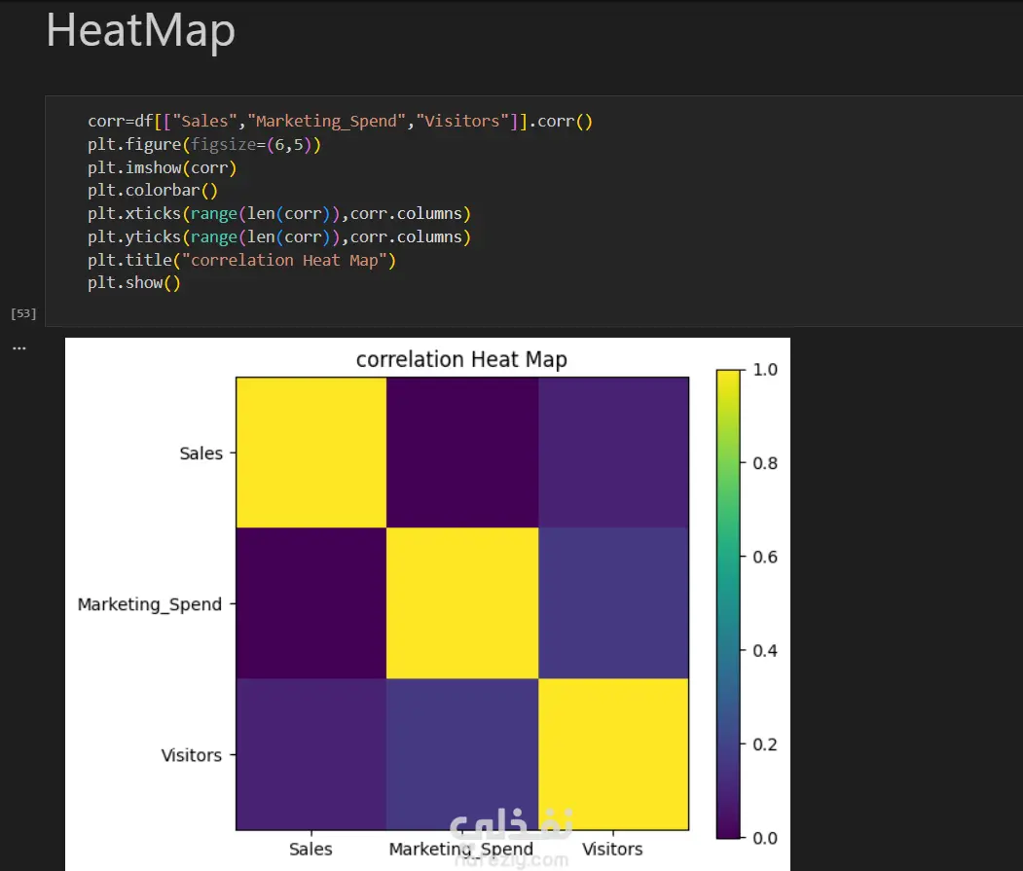
Task: Place cursor on the corr=df code line
Action: point(340,122)
